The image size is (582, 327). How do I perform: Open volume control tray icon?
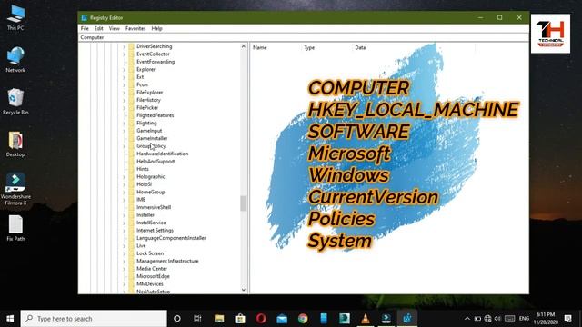pyautogui.click(x=497, y=319)
